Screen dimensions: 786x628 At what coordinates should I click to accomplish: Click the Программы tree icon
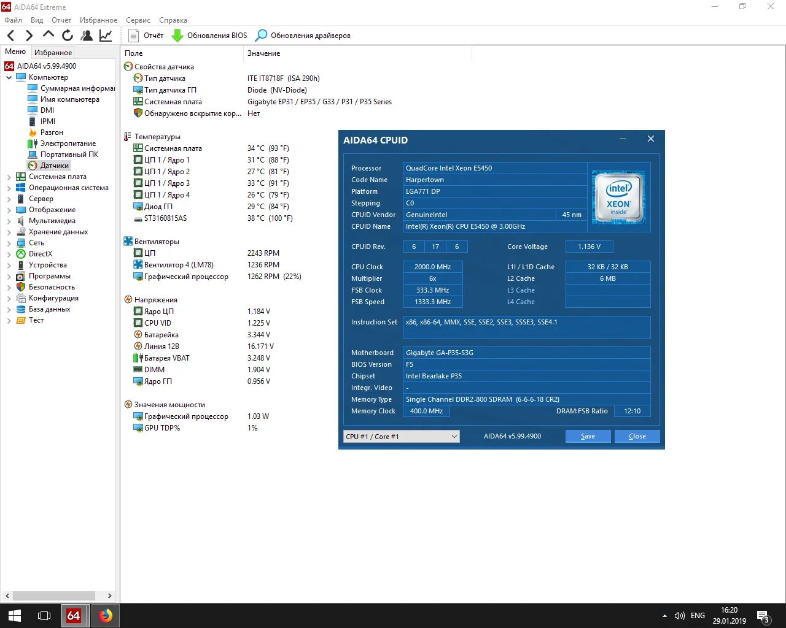pyautogui.click(x=21, y=276)
